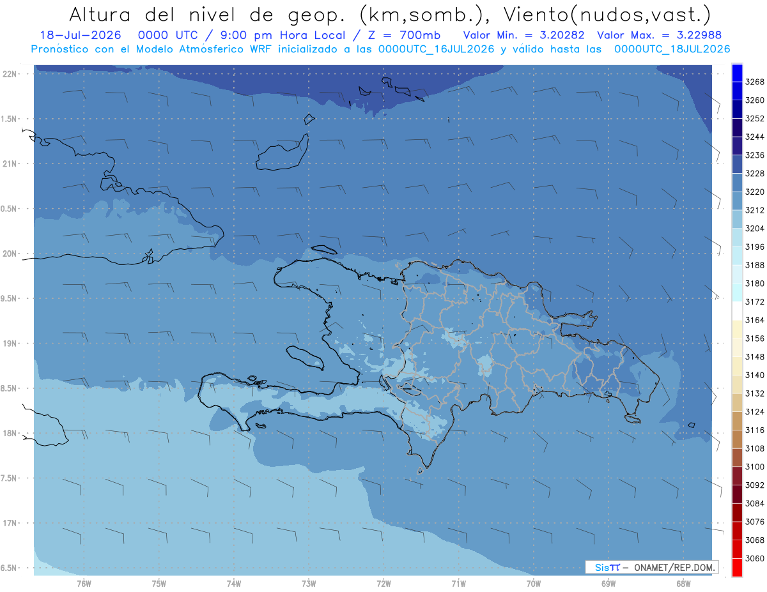Click the '19N' latitude axis label

(11, 344)
